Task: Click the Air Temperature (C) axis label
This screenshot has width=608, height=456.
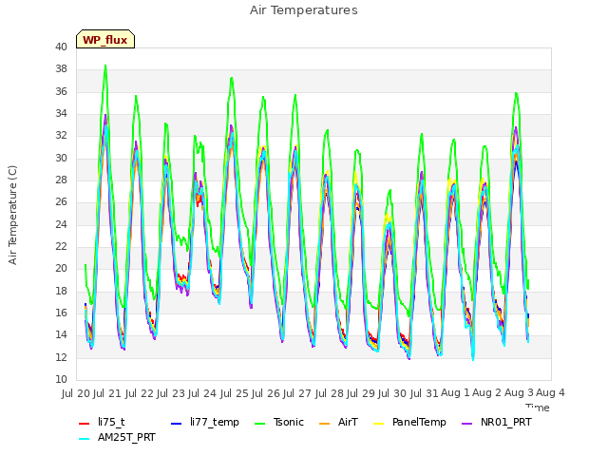Action: 12,215
